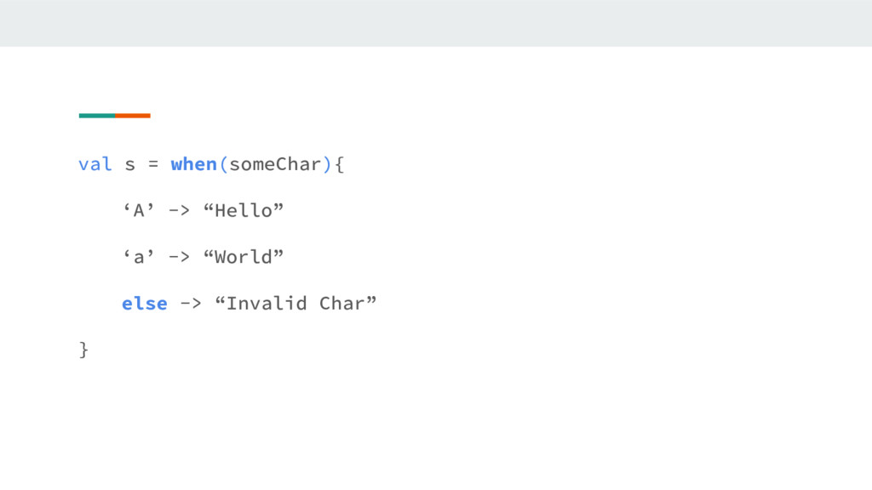Image resolution: width=872 pixels, height=490 pixels.
Task: Click the uppercase 'A' character literal
Action: tap(138, 210)
